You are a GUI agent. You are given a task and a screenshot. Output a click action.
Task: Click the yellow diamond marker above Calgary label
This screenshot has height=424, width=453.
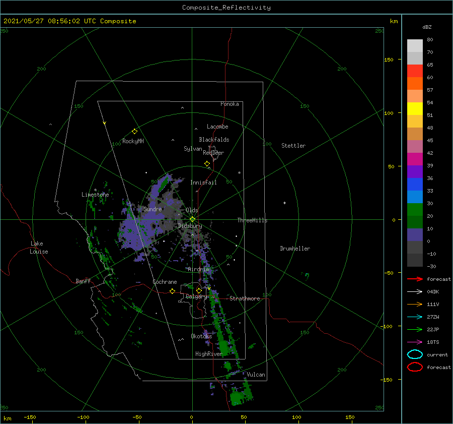coord(199,290)
